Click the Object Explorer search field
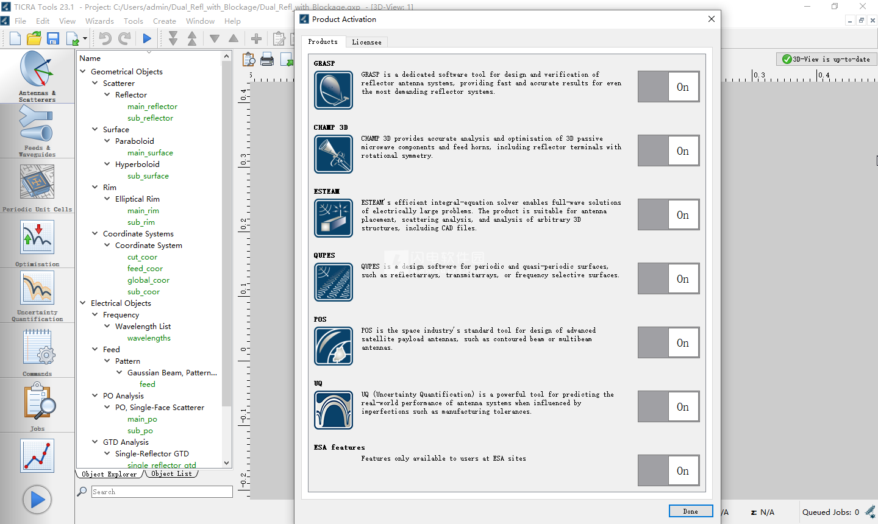878x524 pixels. pyautogui.click(x=162, y=492)
